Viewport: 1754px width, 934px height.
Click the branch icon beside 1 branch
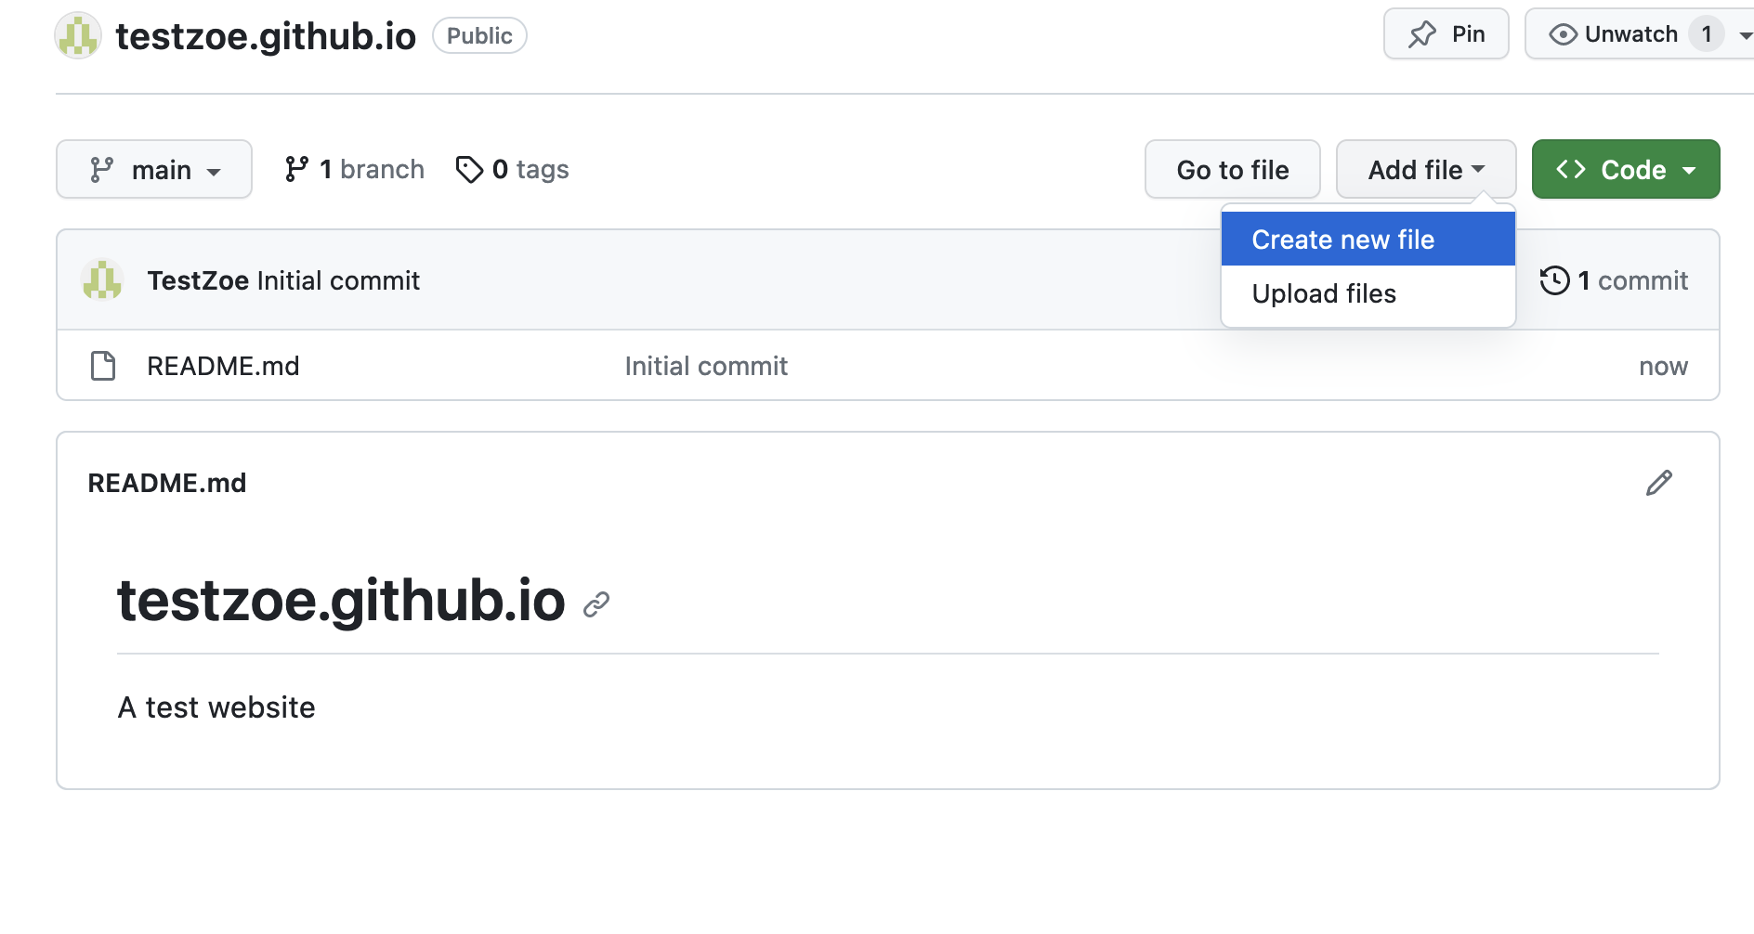(296, 169)
